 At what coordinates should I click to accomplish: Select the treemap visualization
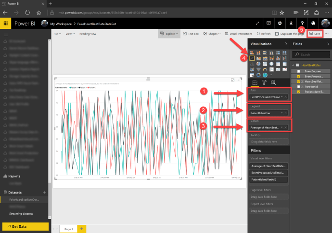tap(265, 64)
